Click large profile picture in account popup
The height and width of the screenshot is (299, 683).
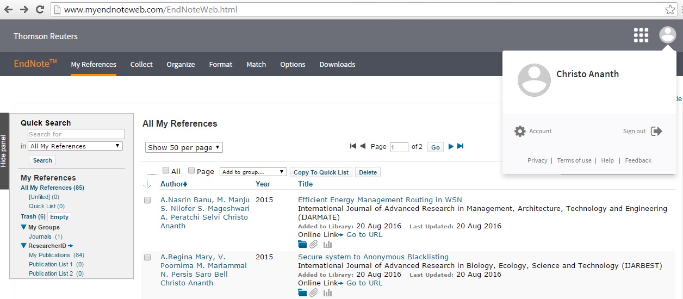pyautogui.click(x=534, y=80)
